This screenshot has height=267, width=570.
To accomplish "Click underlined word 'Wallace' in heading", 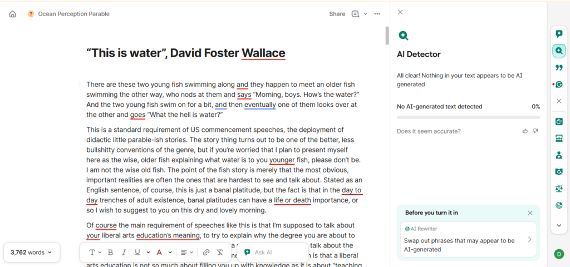I will [263, 53].
